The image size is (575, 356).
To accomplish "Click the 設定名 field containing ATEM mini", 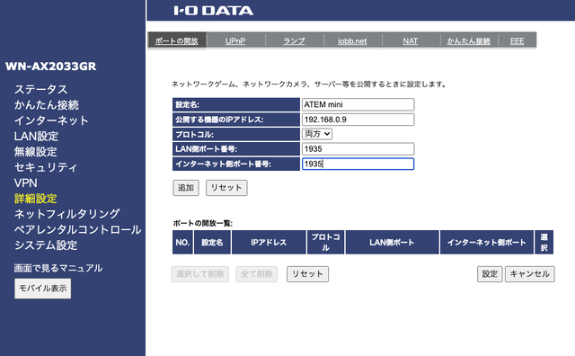I will 358,104.
